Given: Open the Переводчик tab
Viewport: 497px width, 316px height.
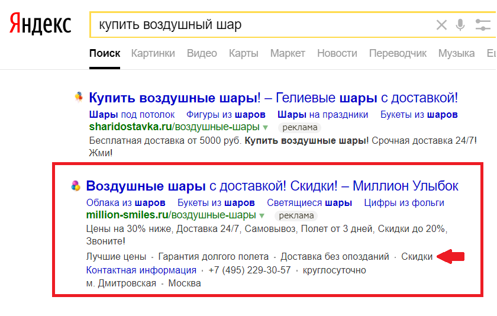Looking at the screenshot, I should [x=397, y=53].
